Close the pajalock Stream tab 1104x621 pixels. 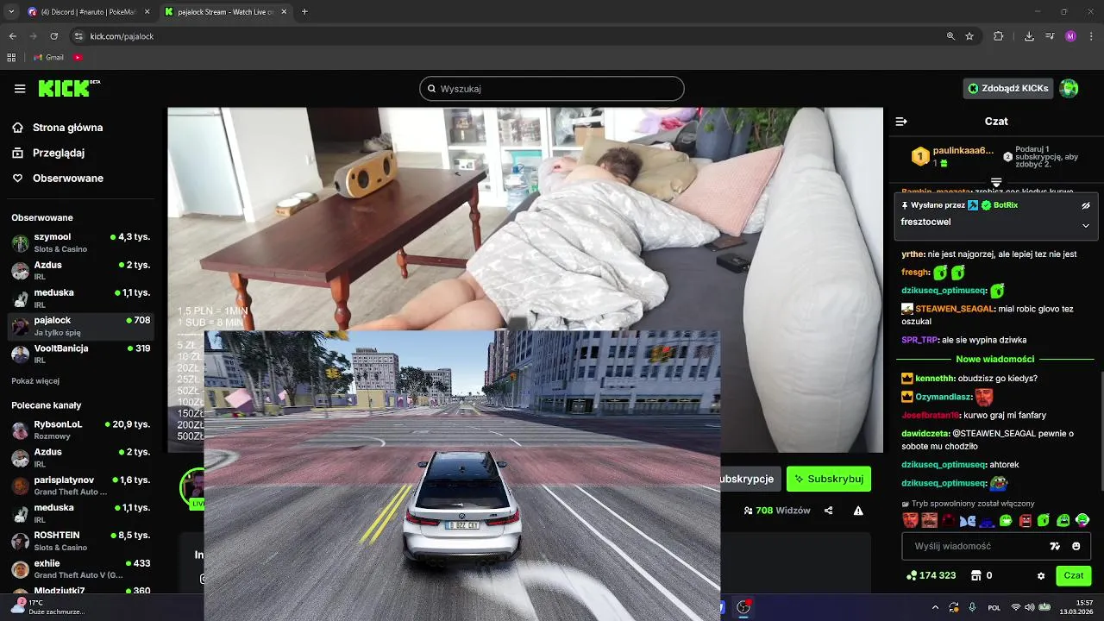[x=284, y=12]
